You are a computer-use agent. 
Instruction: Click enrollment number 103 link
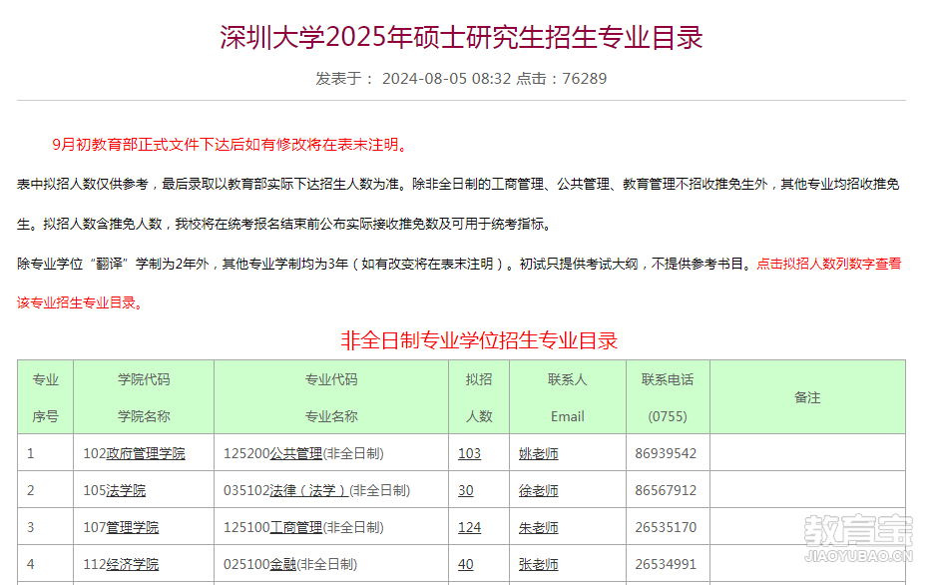pos(469,453)
